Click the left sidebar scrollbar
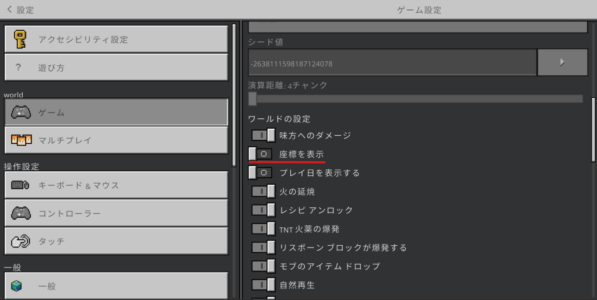Screen dimensions: 597x300 (234, 93)
